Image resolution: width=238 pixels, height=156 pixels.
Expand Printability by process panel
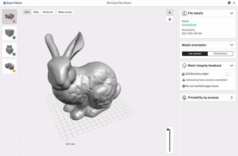click(x=231, y=98)
